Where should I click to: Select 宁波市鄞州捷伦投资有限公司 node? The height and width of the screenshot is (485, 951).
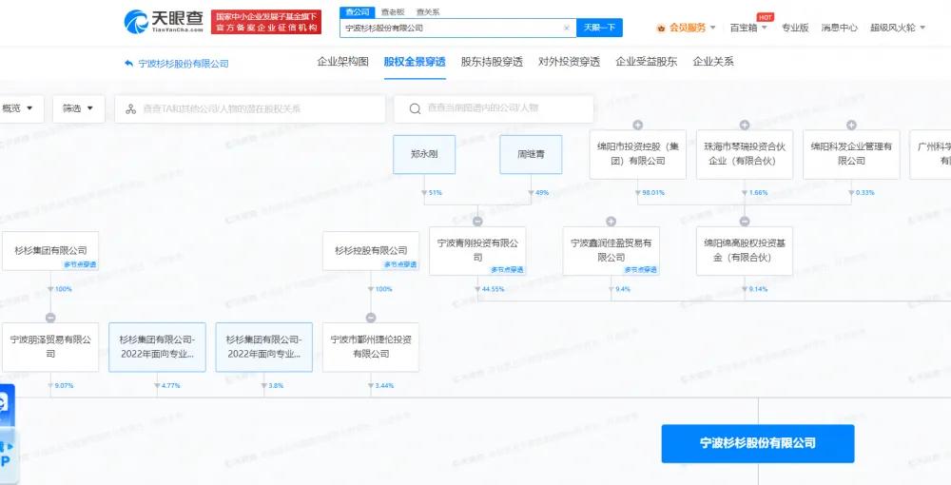371,347
